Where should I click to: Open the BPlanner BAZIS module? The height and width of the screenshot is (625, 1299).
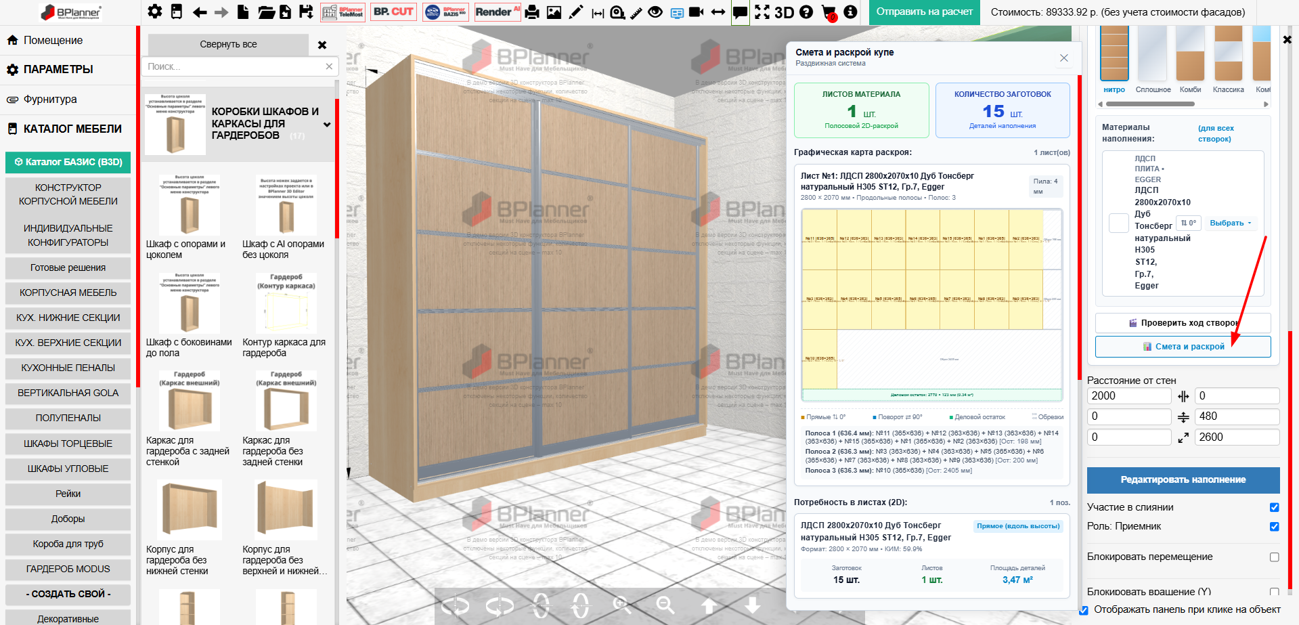(445, 12)
